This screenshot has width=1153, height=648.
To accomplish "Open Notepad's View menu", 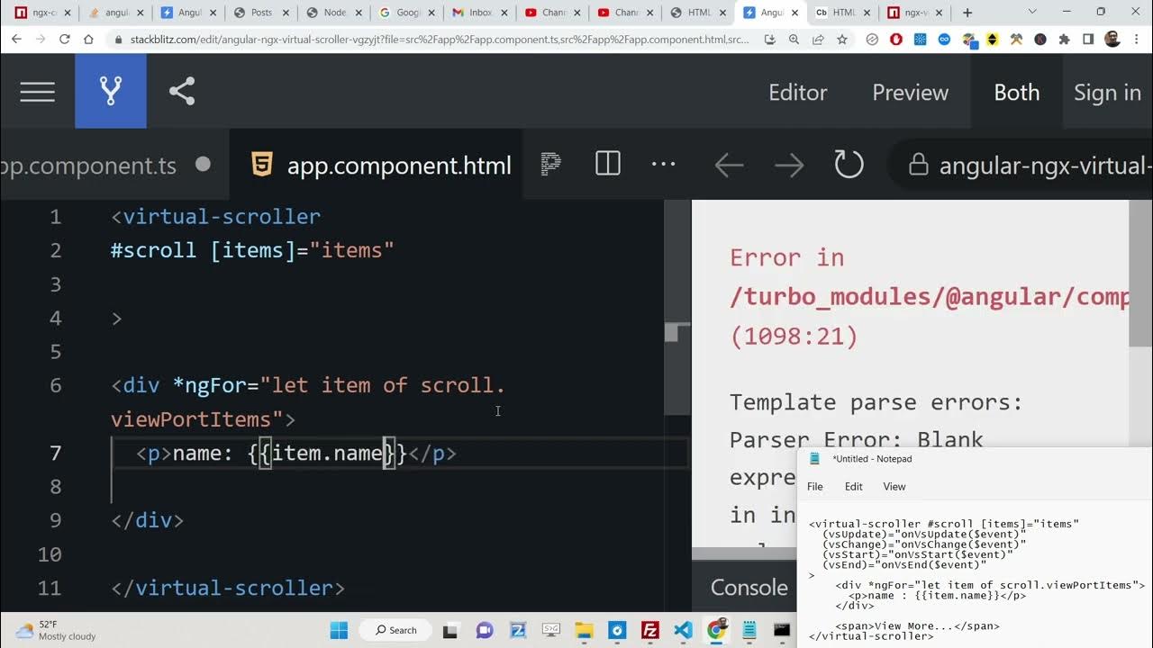I will 894,486.
